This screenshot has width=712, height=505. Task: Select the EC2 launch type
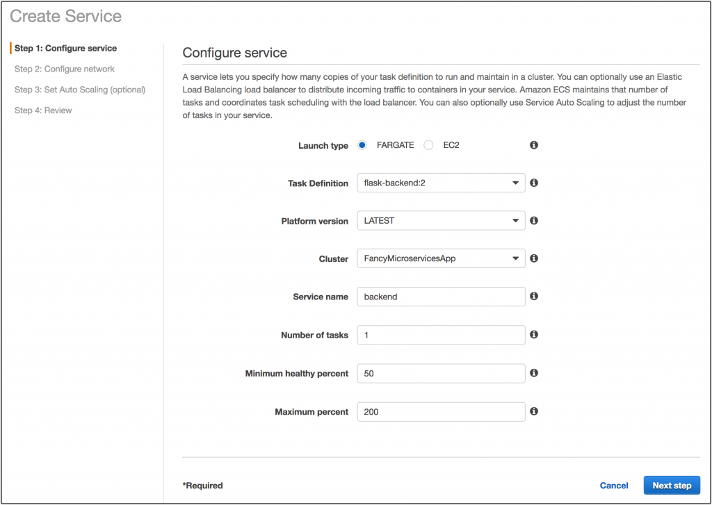coord(428,145)
